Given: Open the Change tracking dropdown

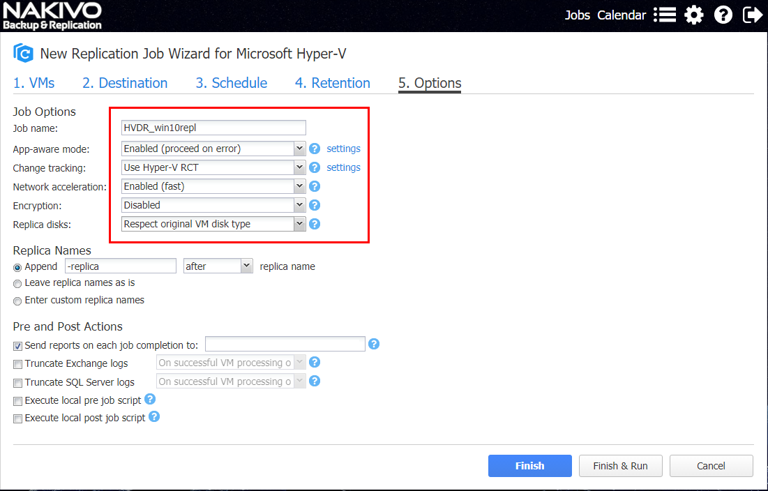Looking at the screenshot, I should point(213,167).
